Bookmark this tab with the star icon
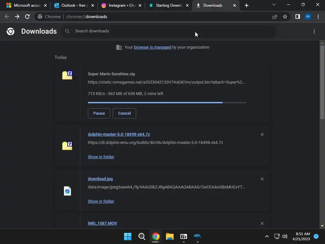Viewport: 325px width, 244px height. click(x=285, y=17)
